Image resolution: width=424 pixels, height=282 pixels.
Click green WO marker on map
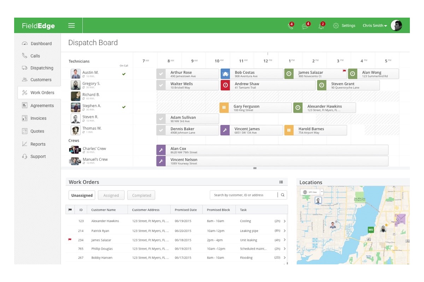point(371,230)
